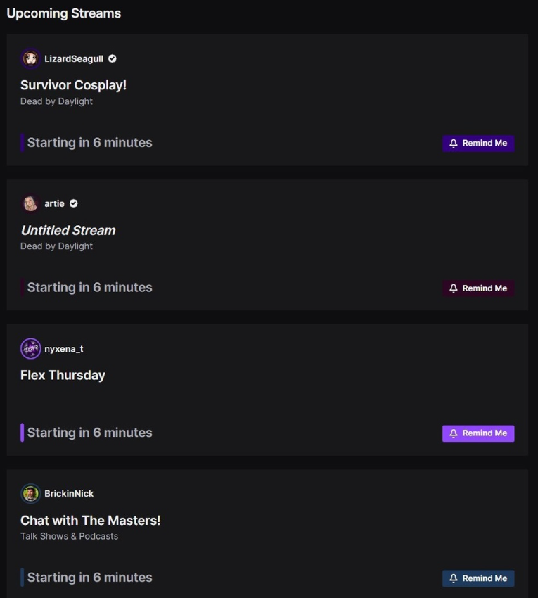
Task: Open Dead by Daylight category under Untitled Stream
Action: pyautogui.click(x=56, y=246)
